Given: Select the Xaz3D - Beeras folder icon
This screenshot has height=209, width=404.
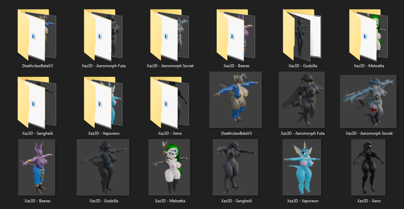Looking at the screenshot, I should pyautogui.click(x=236, y=35).
